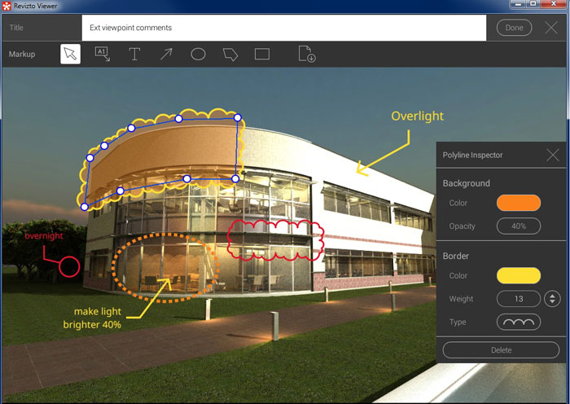Click the border Weight value field
570x404 pixels.
click(519, 299)
